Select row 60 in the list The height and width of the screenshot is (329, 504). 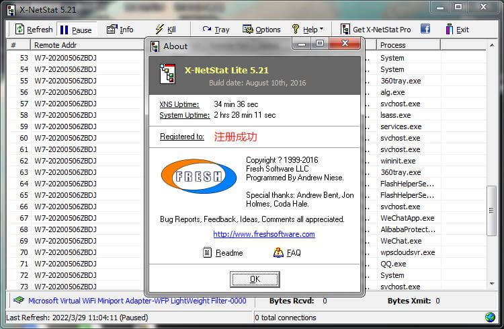coord(75,138)
